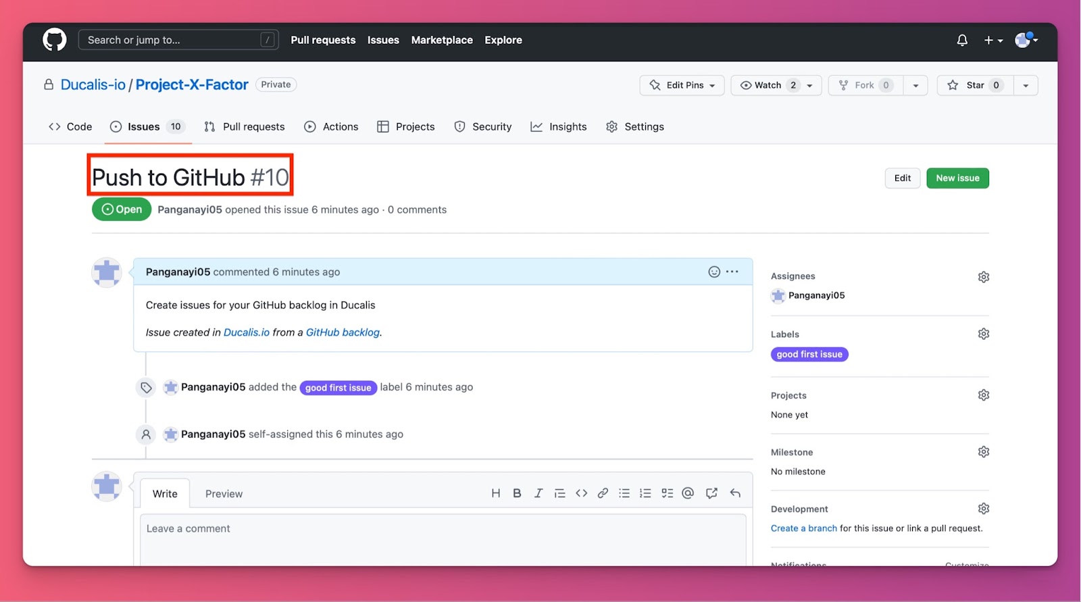
Task: Open the comment three-dots options menu
Action: pyautogui.click(x=732, y=272)
